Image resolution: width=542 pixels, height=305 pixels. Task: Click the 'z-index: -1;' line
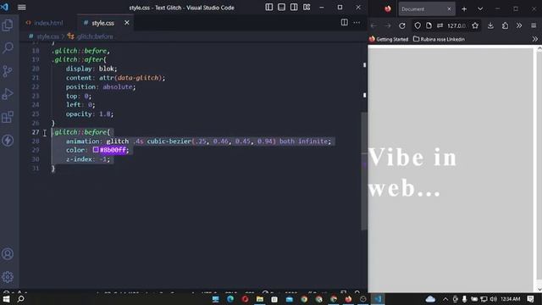click(x=88, y=159)
